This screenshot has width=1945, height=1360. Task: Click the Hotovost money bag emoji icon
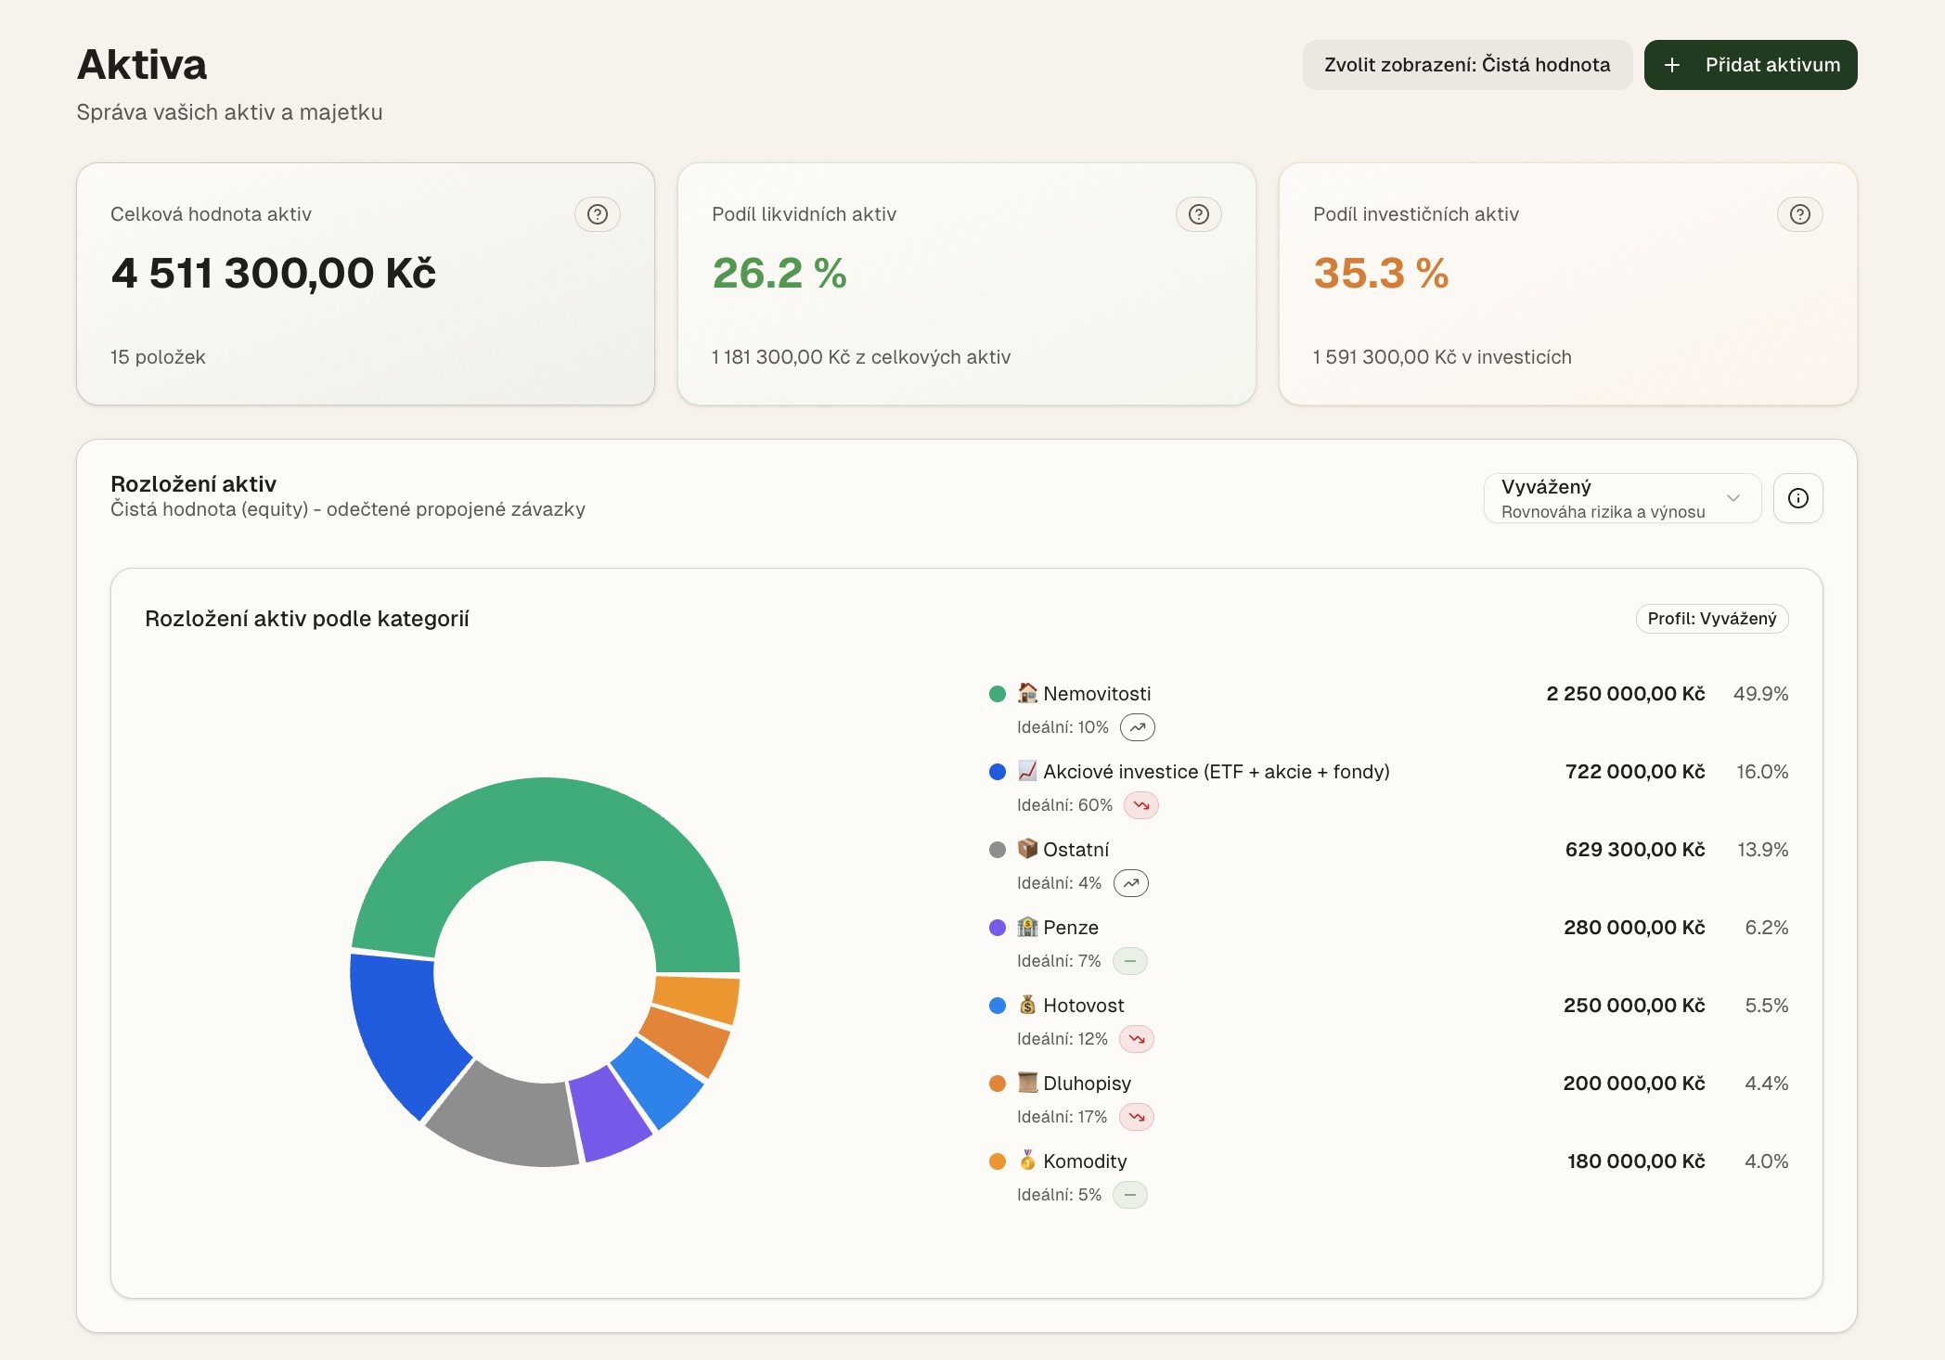point(1027,1005)
